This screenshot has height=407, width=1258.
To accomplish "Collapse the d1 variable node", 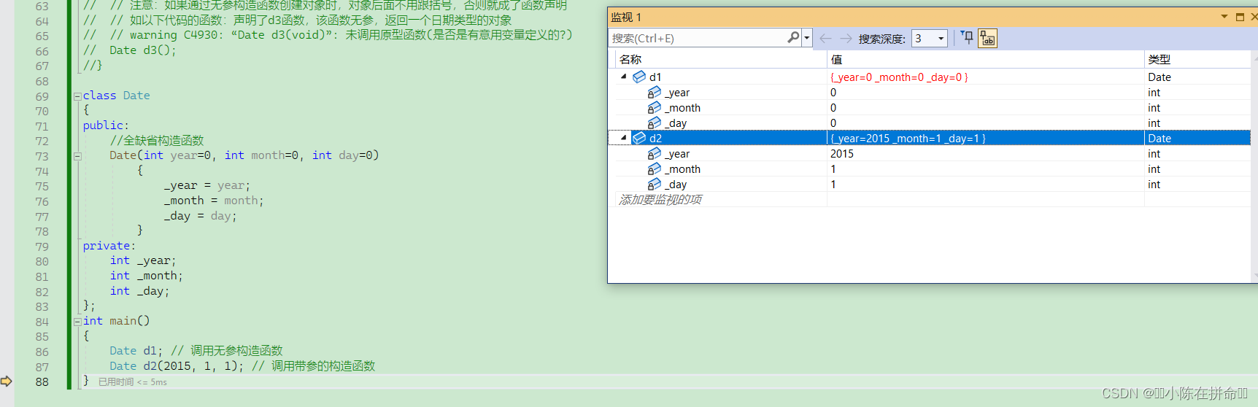I will point(623,77).
